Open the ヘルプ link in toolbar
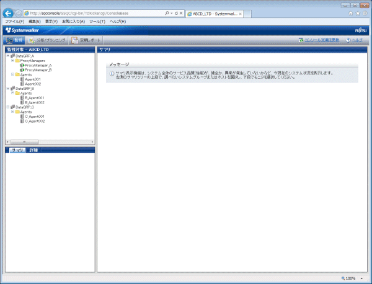 pyautogui.click(x=357, y=40)
